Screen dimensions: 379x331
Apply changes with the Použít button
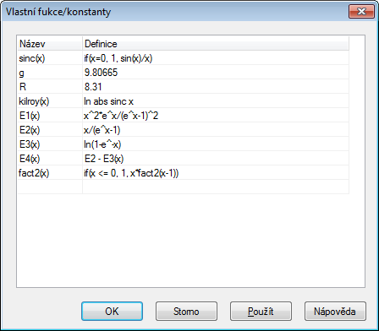click(261, 311)
